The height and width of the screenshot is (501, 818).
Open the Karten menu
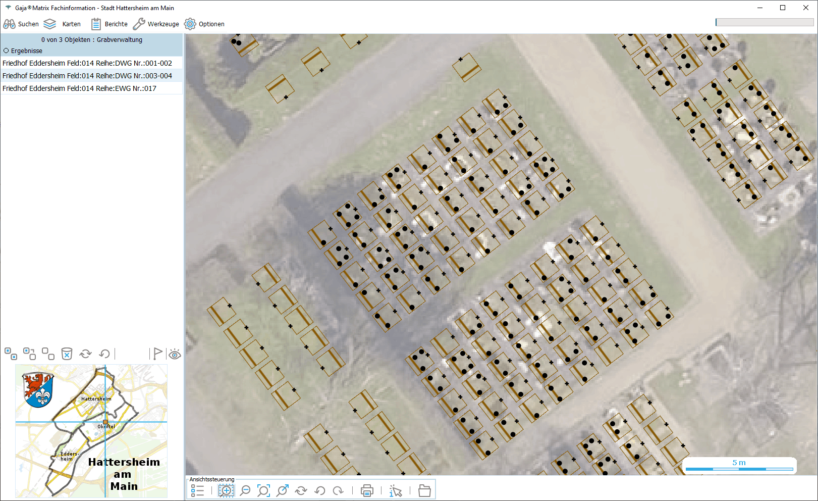62,24
